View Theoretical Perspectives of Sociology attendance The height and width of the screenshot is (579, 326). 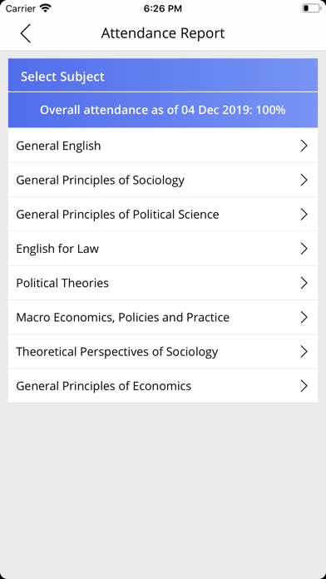[x=163, y=352]
